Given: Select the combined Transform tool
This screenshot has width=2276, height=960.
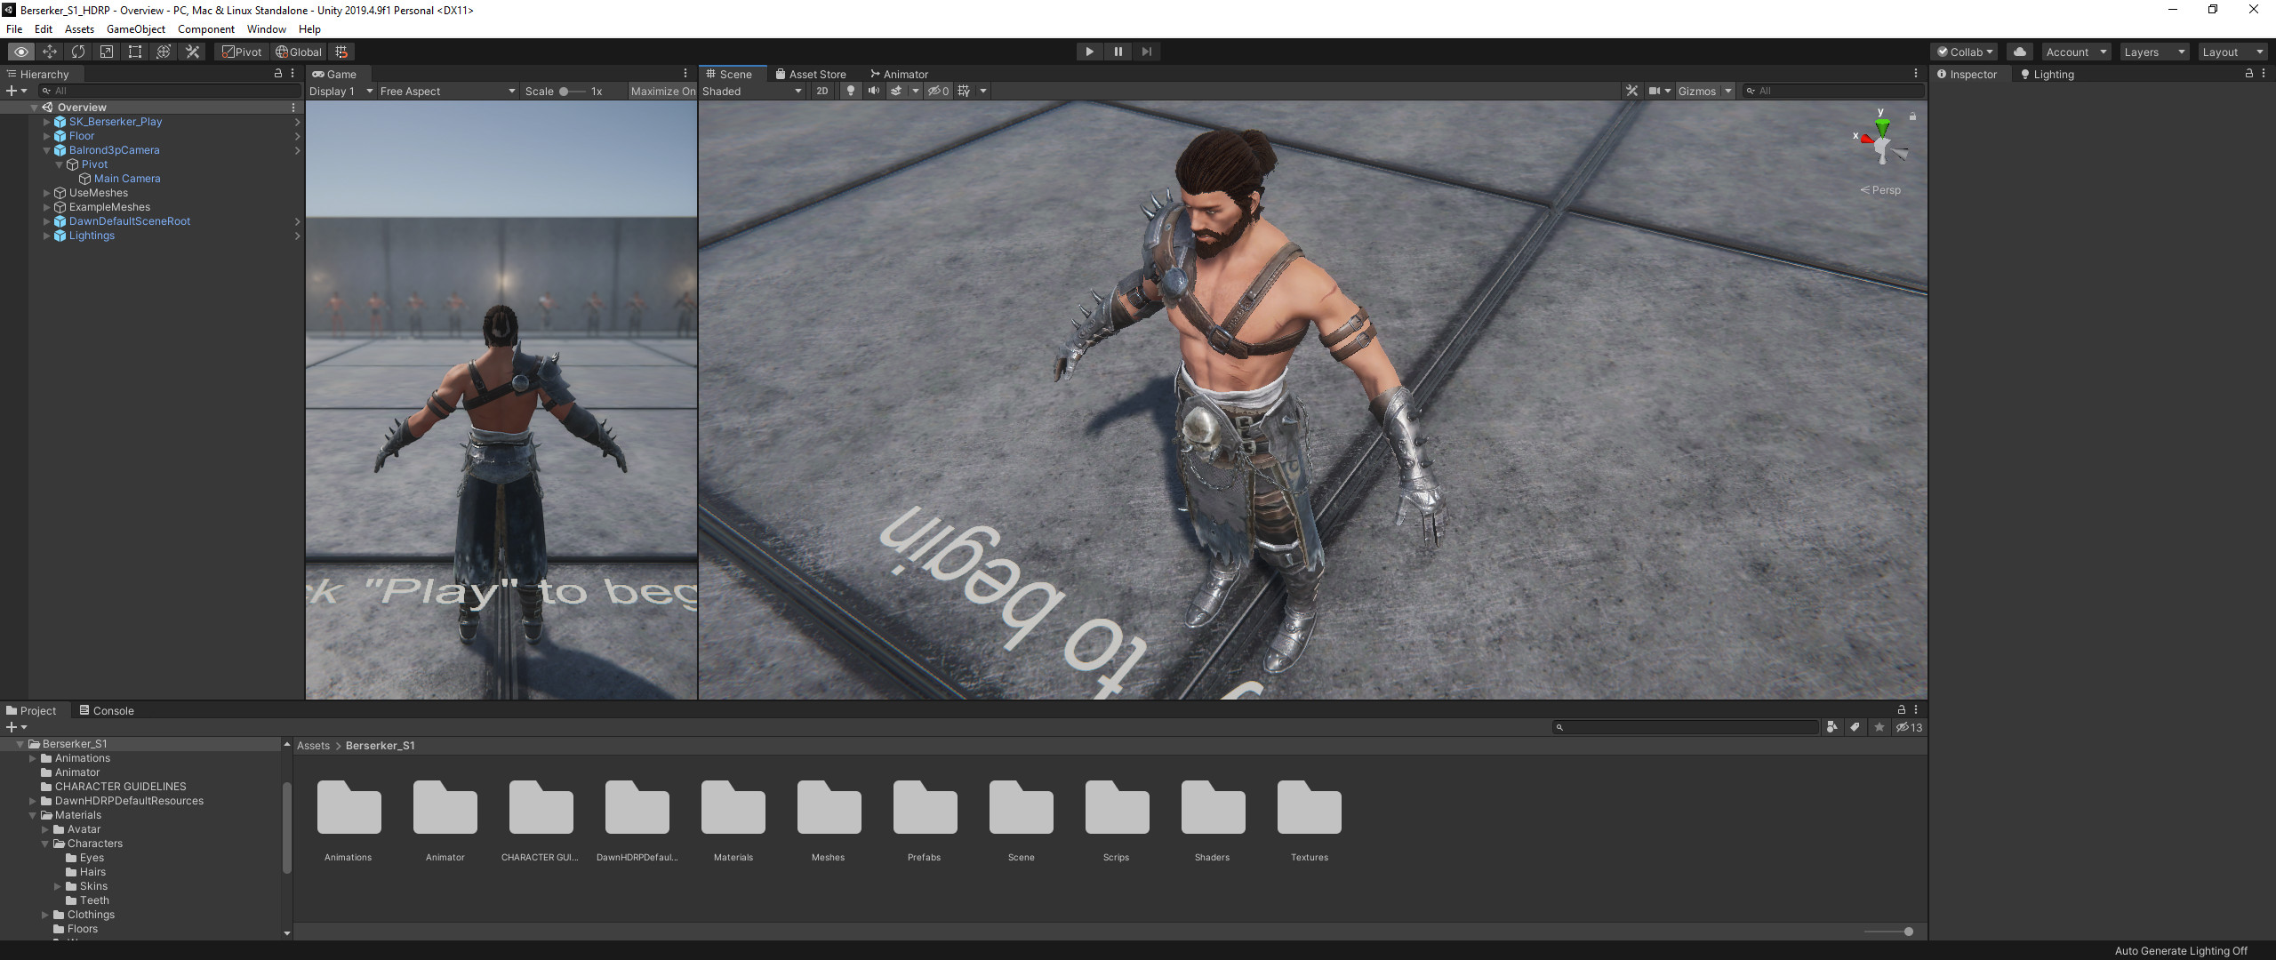Looking at the screenshot, I should 164,52.
